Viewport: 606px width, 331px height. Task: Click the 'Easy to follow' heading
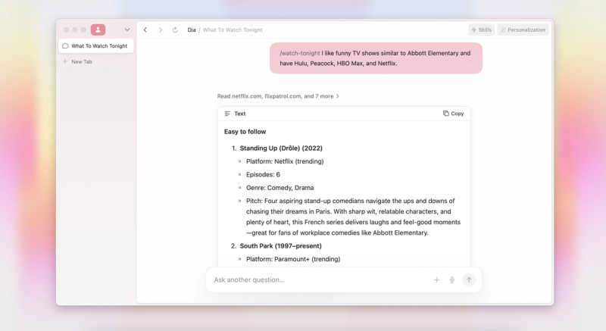[x=245, y=132]
